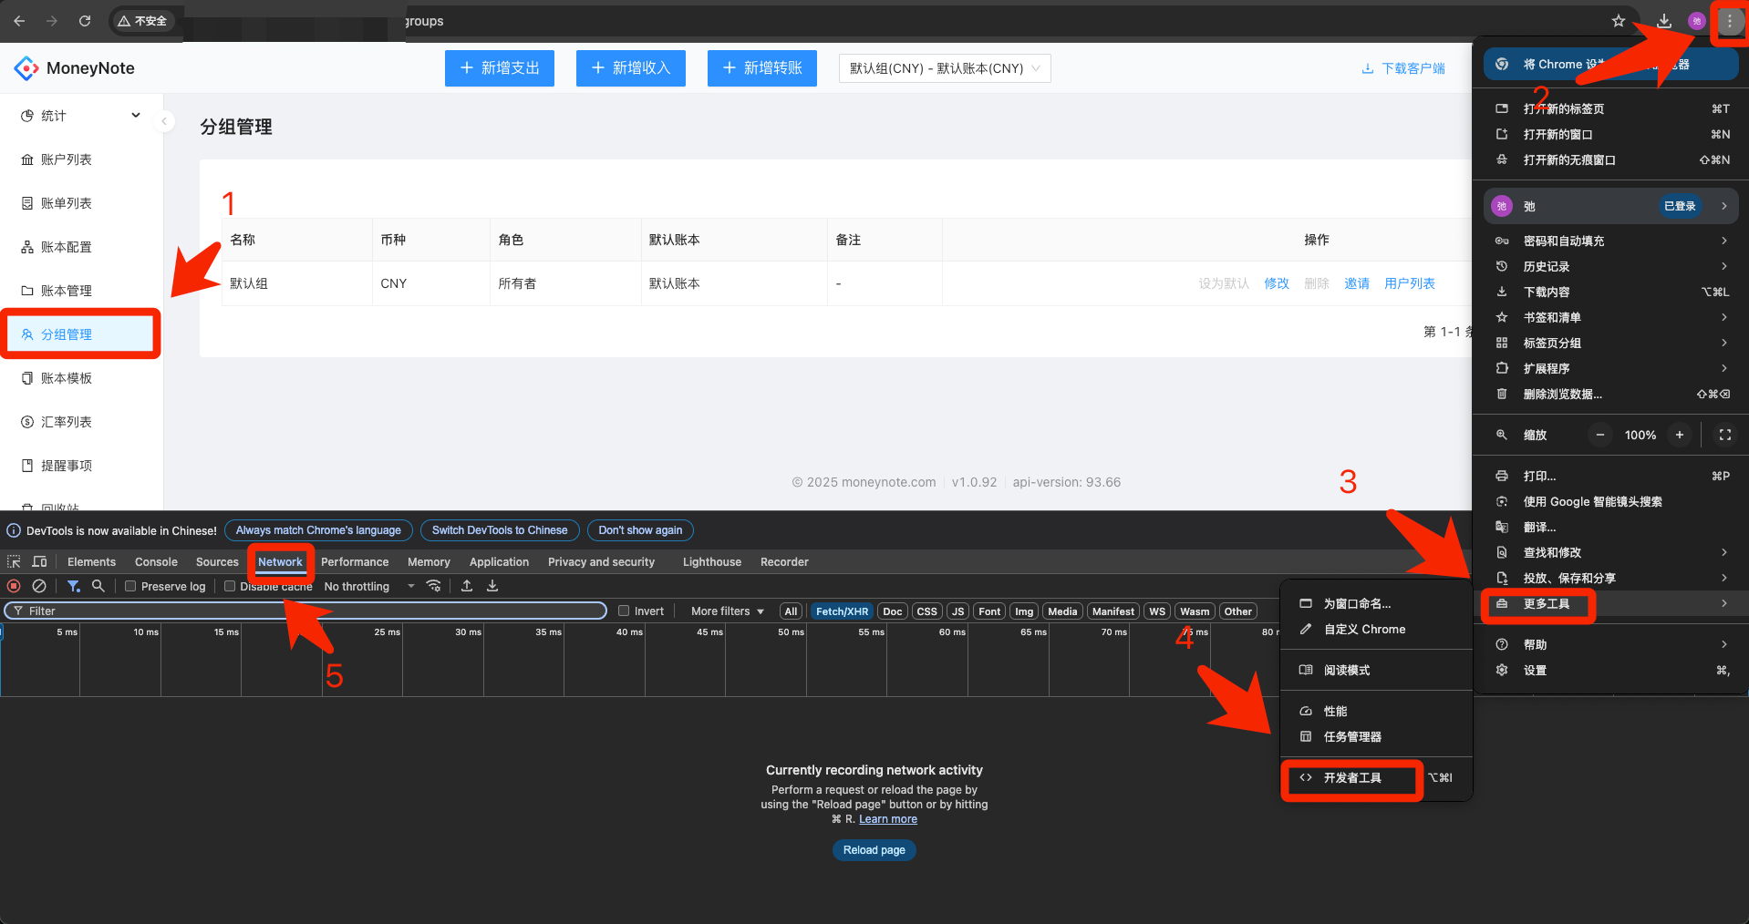Stop recording network log
The width and height of the screenshot is (1749, 924).
14,586
